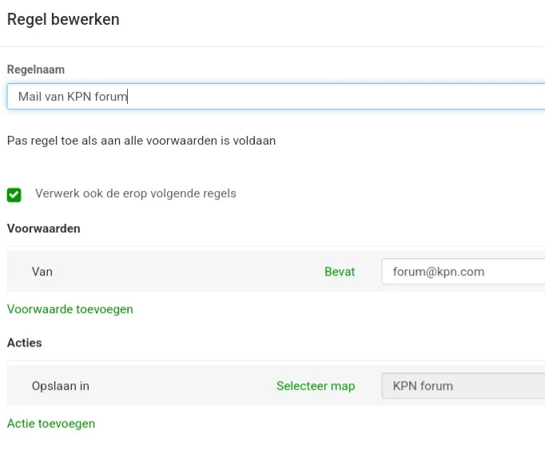This screenshot has height=449, width=545.
Task: Select the 'Opslaan in' action type
Action: click(x=61, y=386)
